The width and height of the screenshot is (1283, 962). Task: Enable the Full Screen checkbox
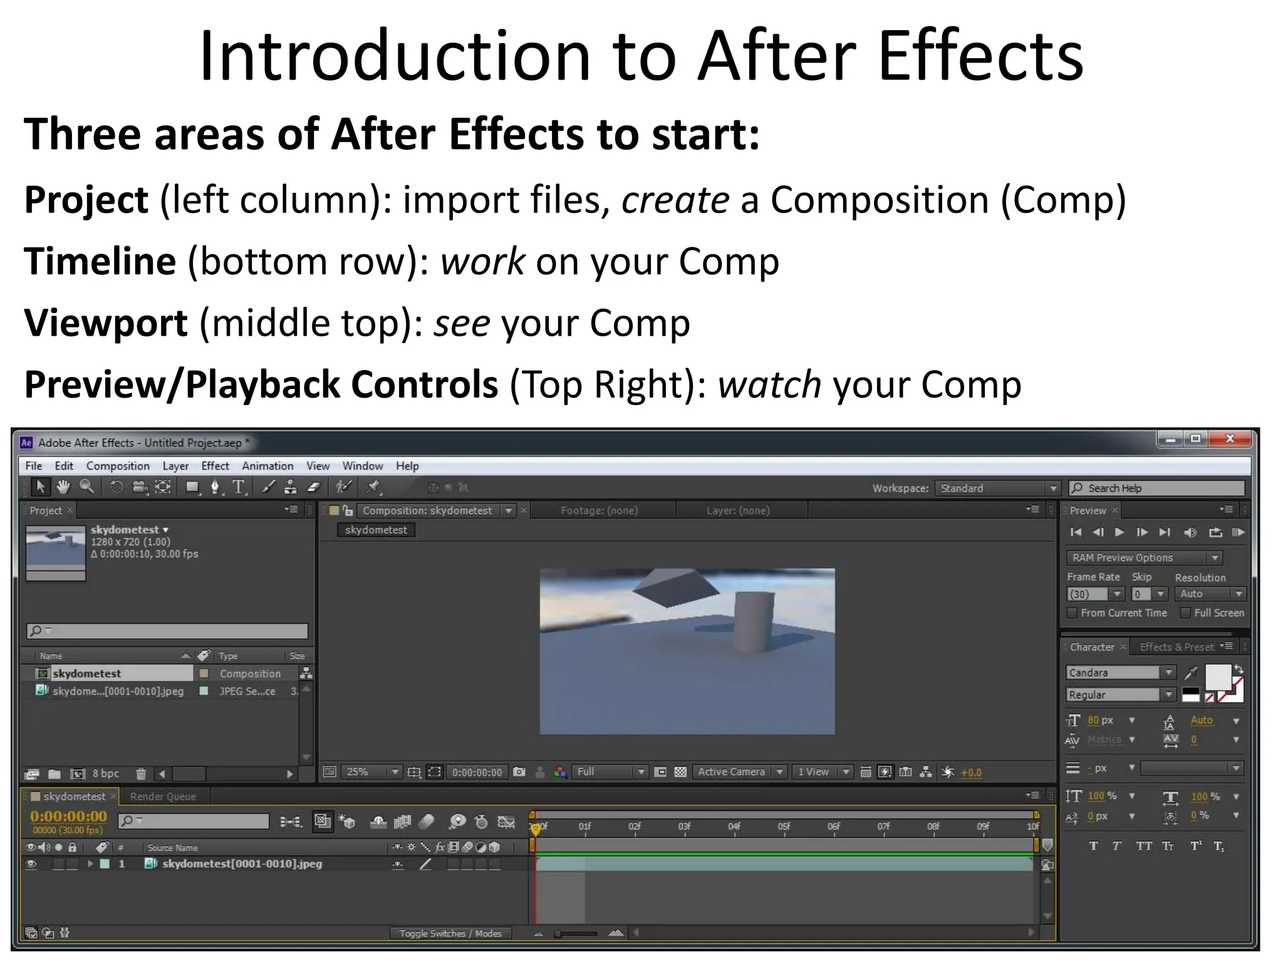pos(1185,613)
